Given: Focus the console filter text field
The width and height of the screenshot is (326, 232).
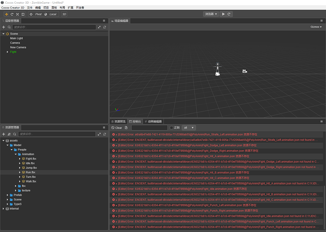Looking at the screenshot, I should coord(149,128).
